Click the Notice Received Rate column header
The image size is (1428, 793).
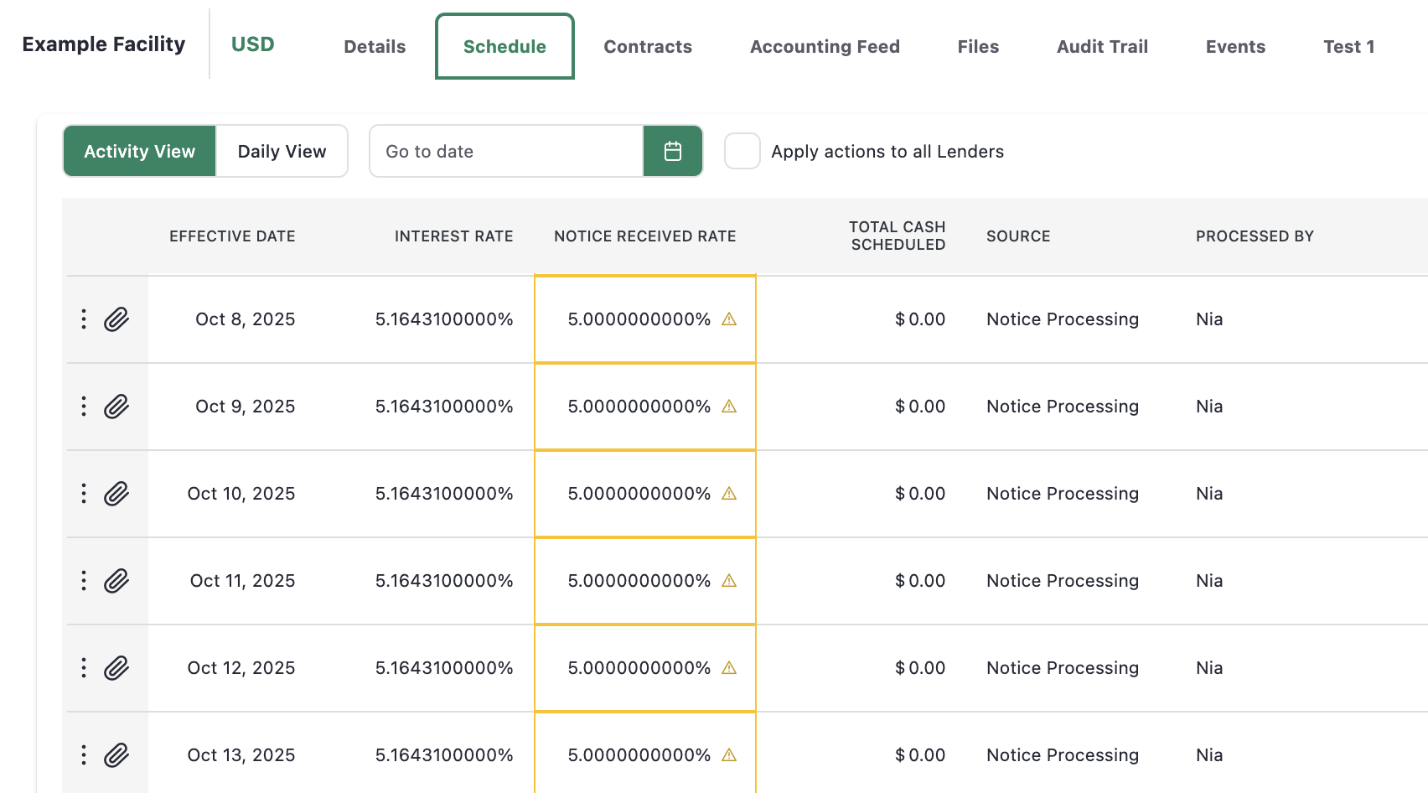click(644, 236)
